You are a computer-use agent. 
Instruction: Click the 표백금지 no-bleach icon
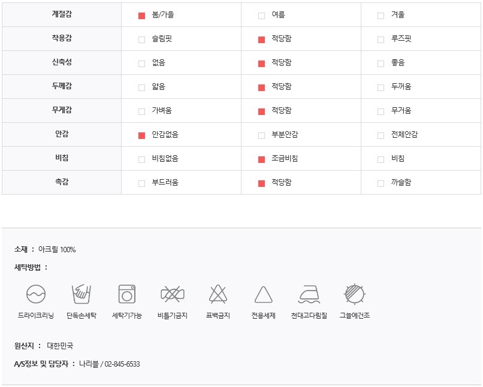[218, 294]
